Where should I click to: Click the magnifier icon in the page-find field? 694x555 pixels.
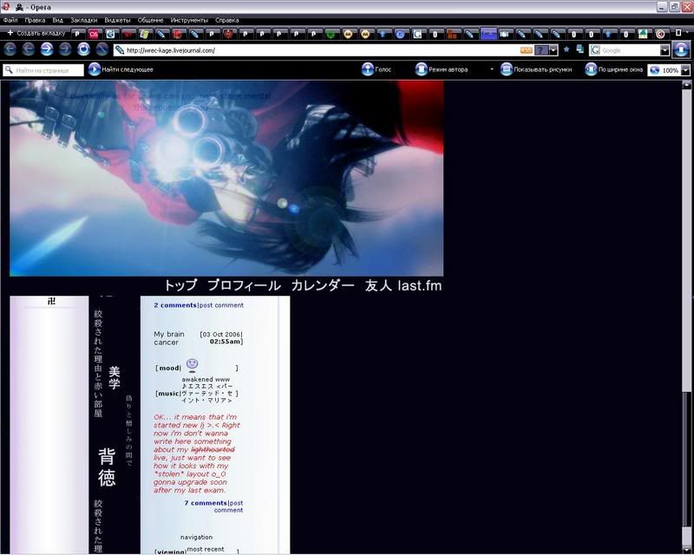(9, 70)
